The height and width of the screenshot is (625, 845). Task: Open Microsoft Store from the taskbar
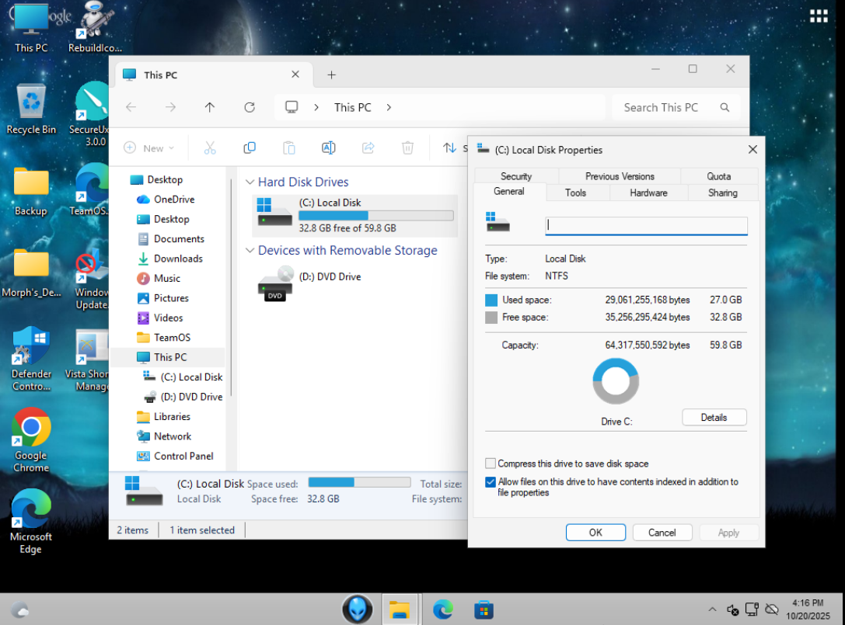(484, 609)
